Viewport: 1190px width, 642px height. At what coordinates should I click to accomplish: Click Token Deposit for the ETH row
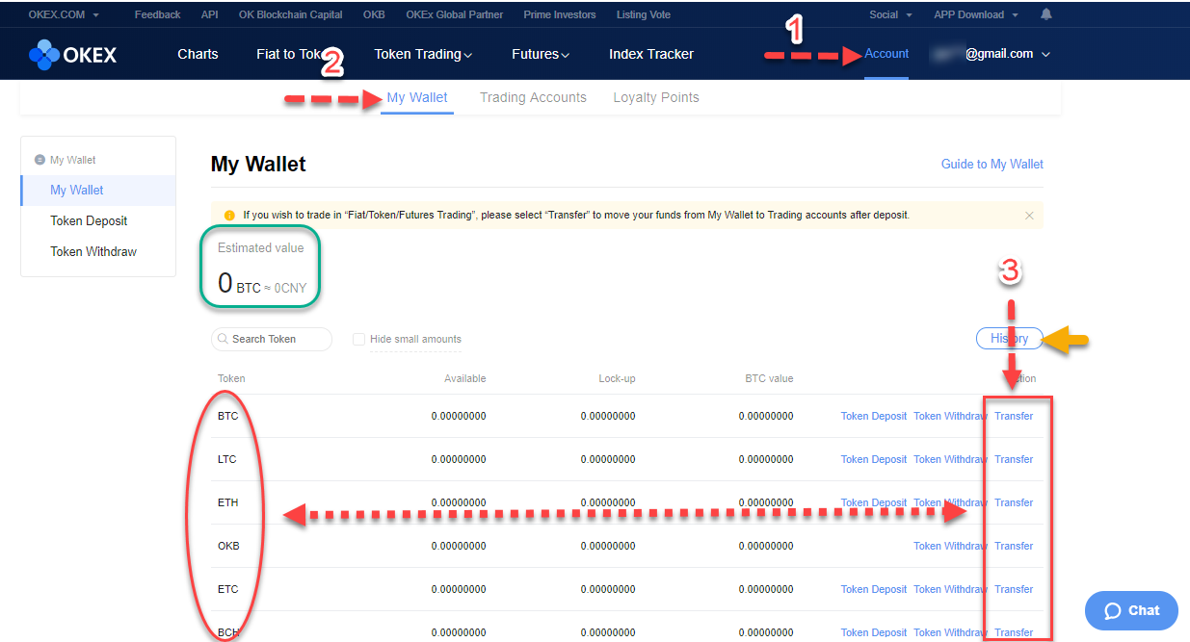click(x=874, y=502)
